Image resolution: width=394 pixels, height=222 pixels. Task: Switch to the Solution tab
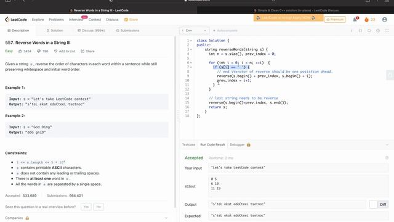pos(55,30)
